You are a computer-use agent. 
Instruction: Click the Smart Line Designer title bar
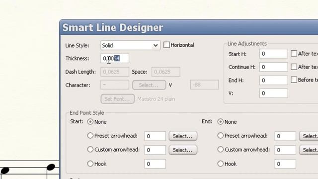pos(189,28)
